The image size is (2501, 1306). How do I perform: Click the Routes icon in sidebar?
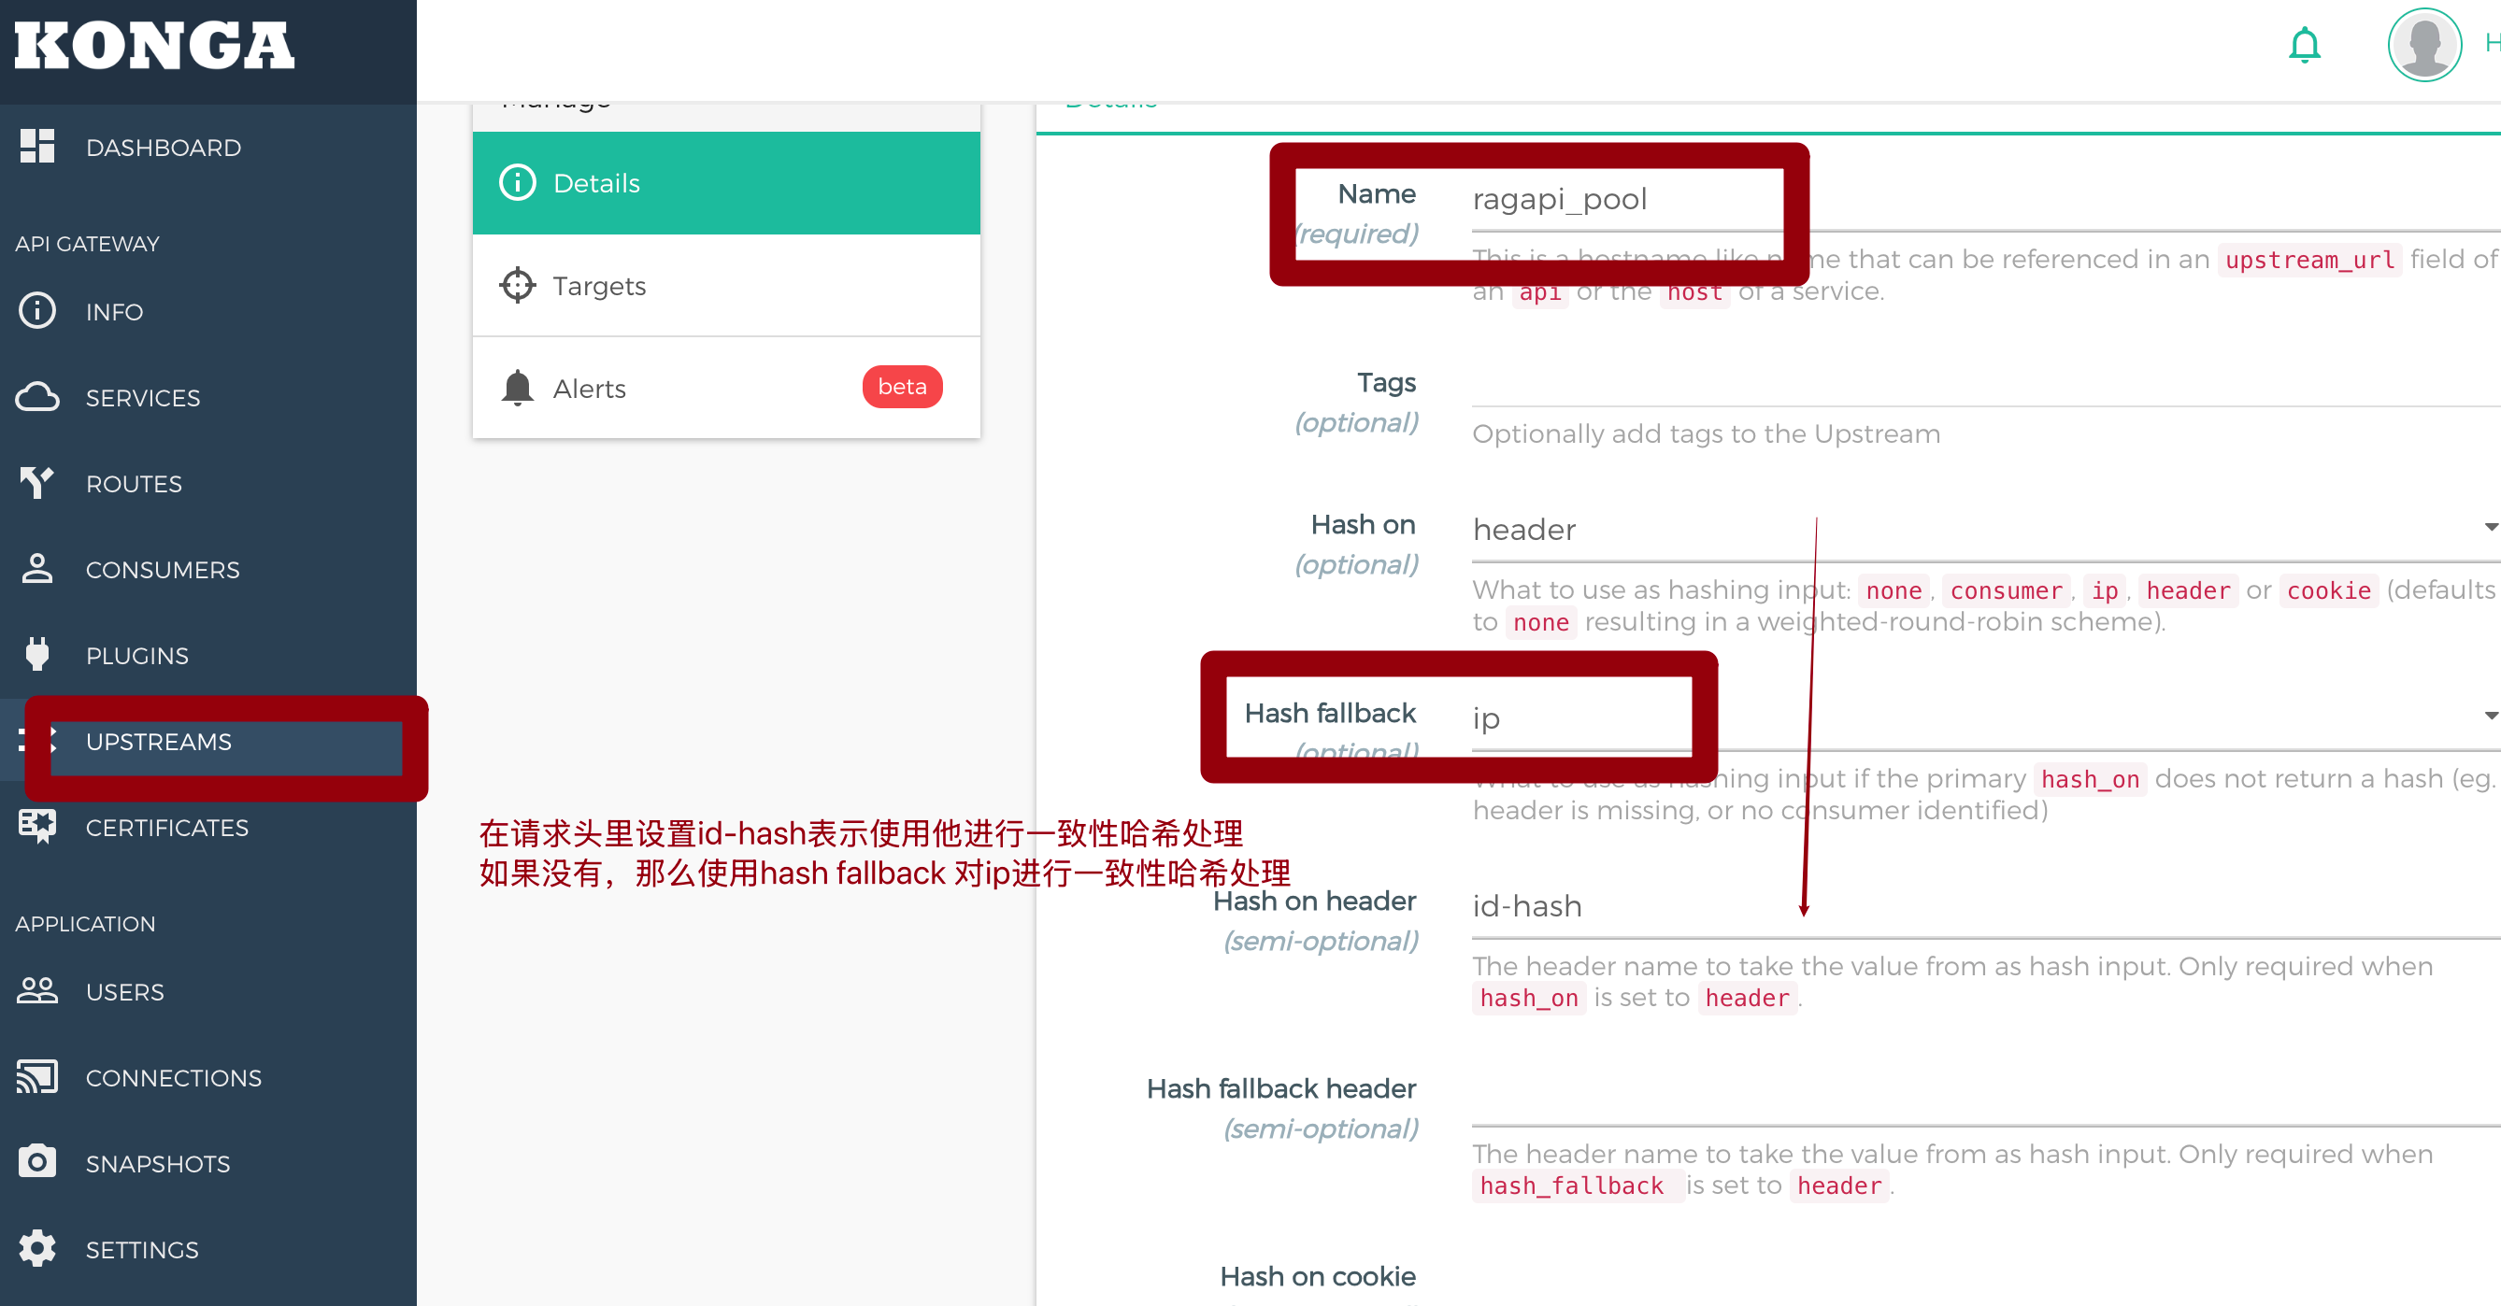pos(36,482)
